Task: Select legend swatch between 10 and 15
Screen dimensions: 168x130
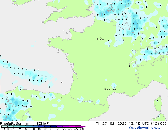Action: [35, 127]
